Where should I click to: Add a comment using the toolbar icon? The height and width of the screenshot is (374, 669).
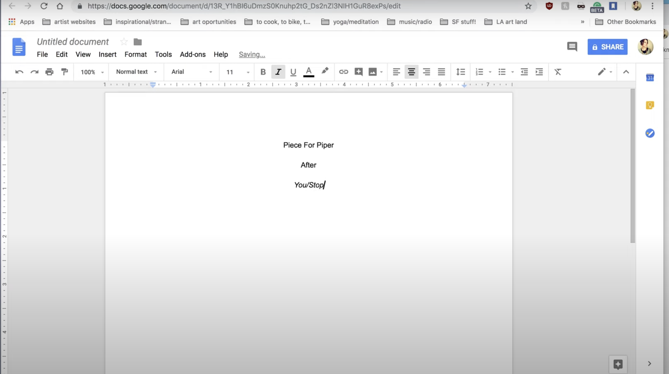[358, 72]
